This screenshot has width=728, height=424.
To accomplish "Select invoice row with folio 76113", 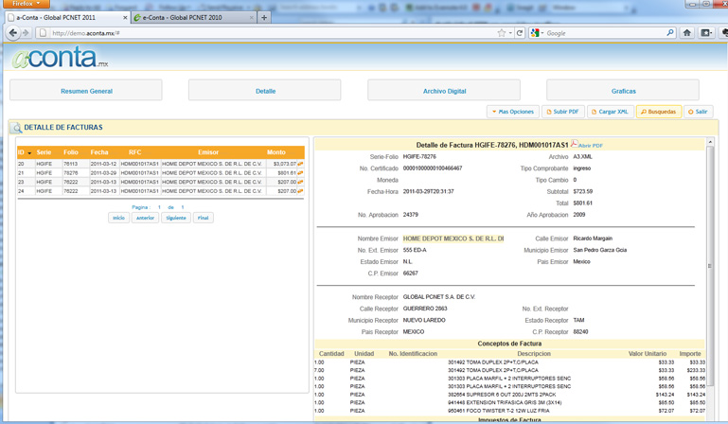I will point(161,164).
